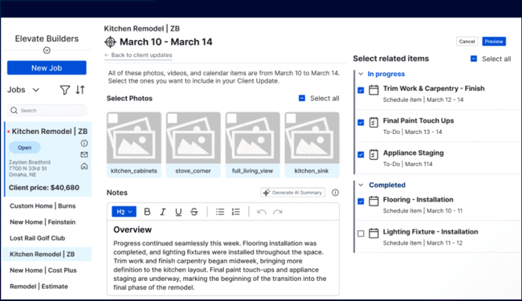Check Lighting Fixture - Installation item
The image size is (522, 301).
pyautogui.click(x=361, y=234)
